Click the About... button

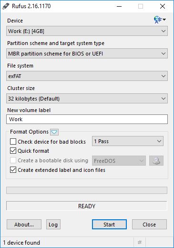(x=24, y=225)
